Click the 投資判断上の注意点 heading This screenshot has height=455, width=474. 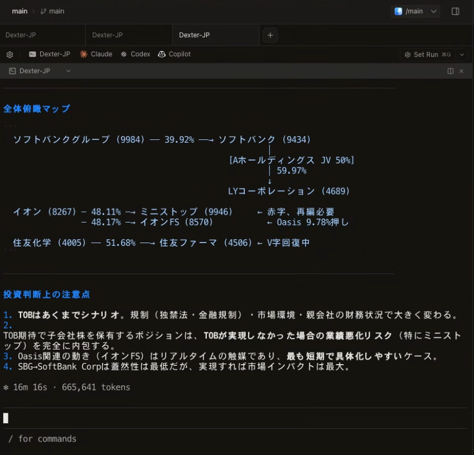point(46,294)
